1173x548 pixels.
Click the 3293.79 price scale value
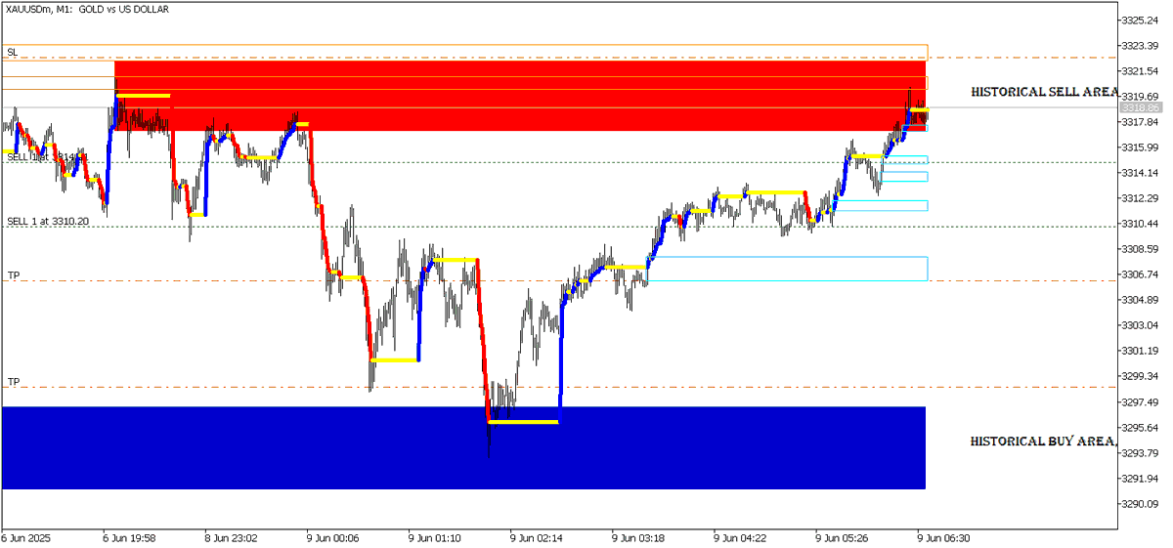[x=1140, y=453]
